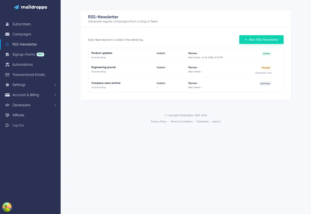Open the Affiliate page

(18, 115)
